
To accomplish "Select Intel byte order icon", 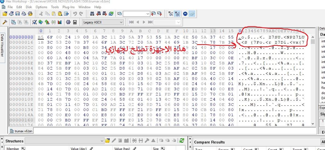I will pos(192,14).
